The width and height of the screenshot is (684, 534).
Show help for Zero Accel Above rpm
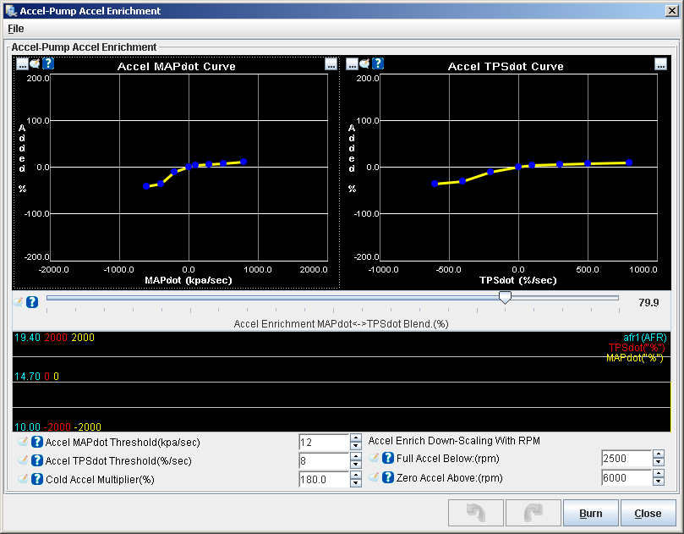click(388, 477)
